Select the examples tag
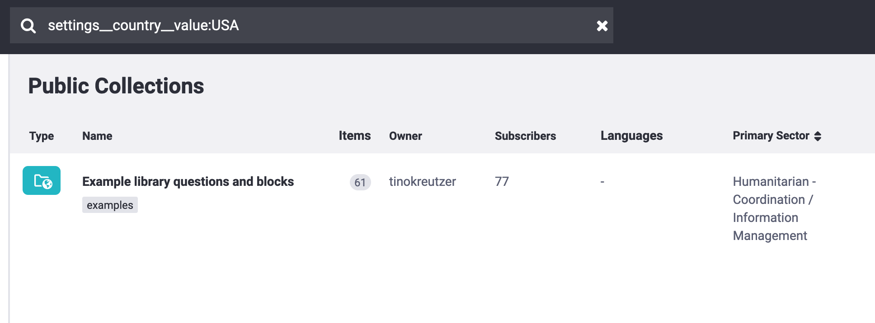This screenshot has height=323, width=875. click(x=110, y=205)
